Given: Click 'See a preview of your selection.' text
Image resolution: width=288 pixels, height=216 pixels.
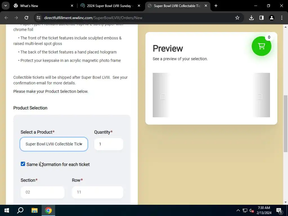Looking at the screenshot, I should pos(180,59).
